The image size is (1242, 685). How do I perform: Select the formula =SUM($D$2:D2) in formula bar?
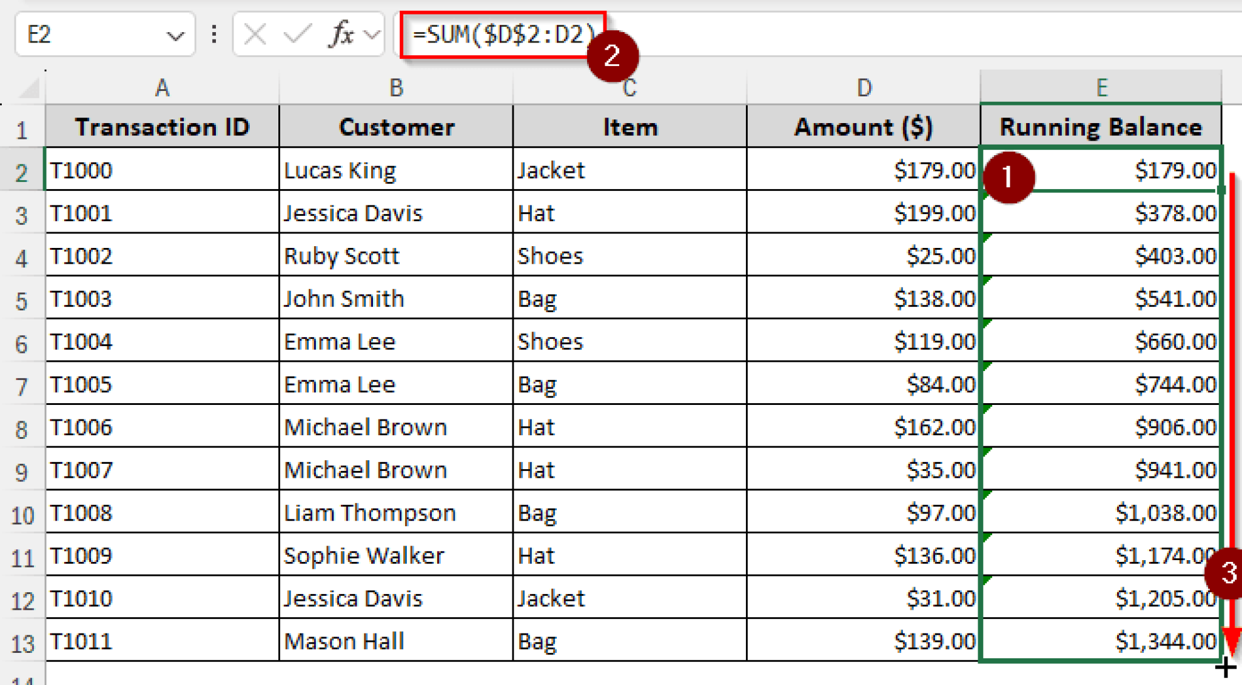click(502, 35)
